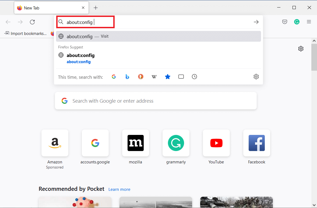317x208 pixels.
Task: Maximize the Firefox window
Action: click(x=294, y=8)
